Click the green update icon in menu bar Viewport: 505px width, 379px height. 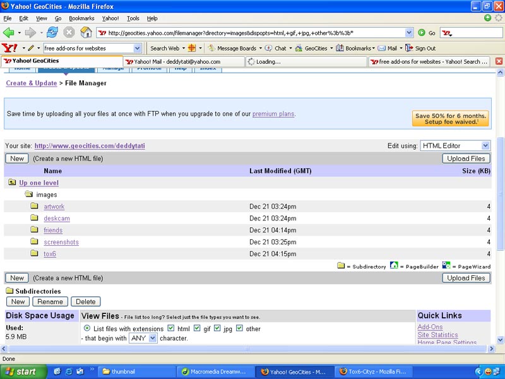click(487, 18)
